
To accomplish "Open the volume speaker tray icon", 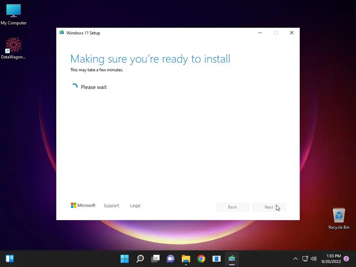I will [x=314, y=259].
